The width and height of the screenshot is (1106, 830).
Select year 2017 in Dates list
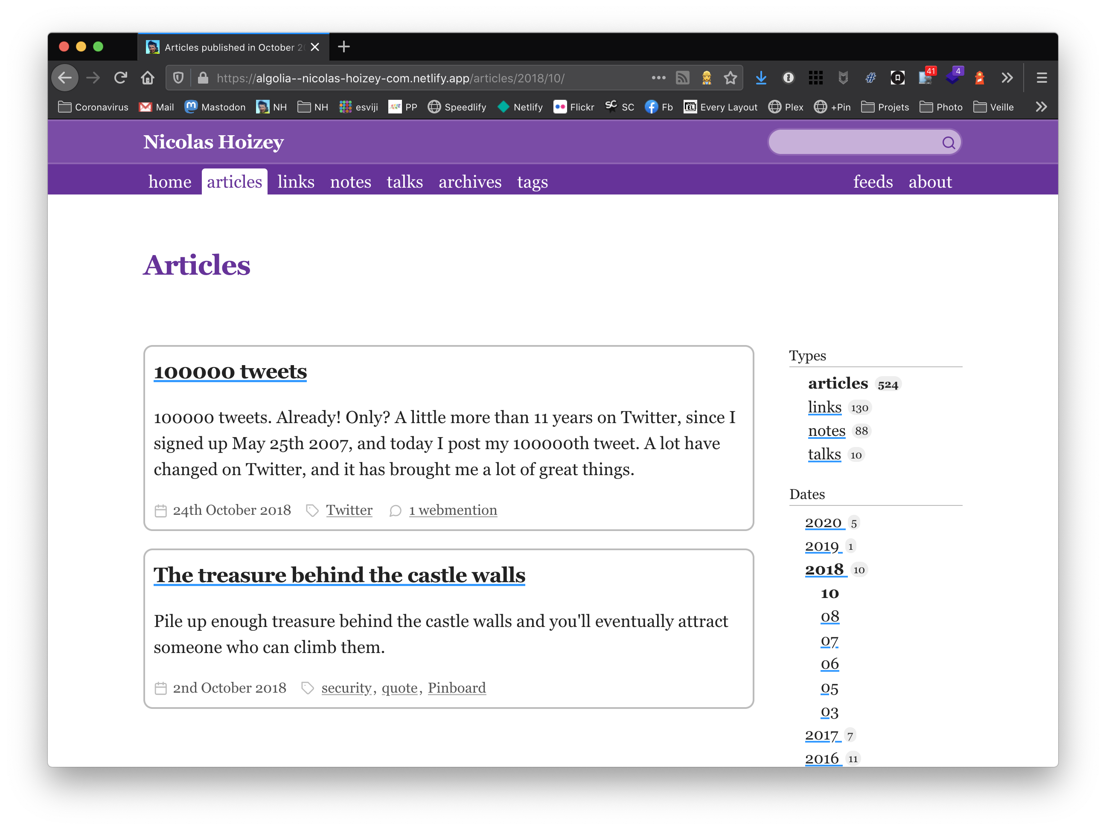(822, 735)
